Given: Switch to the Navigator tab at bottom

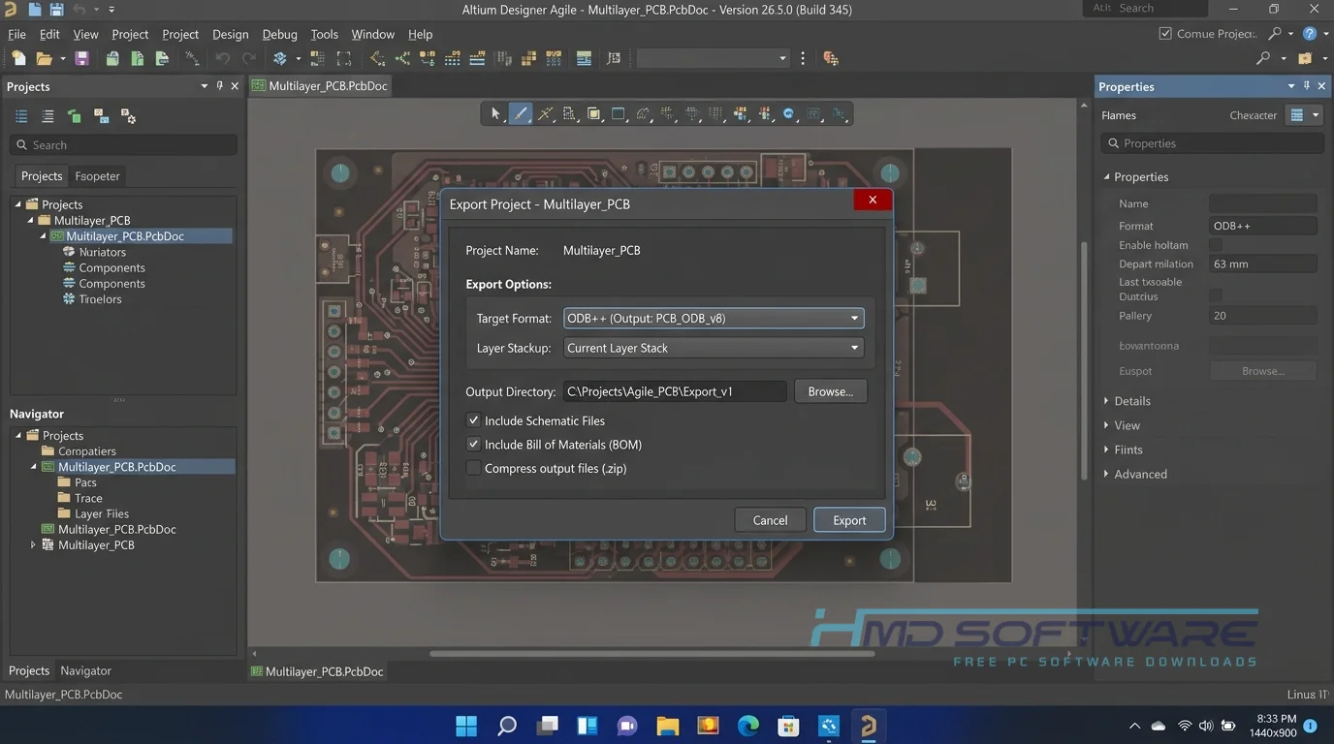Looking at the screenshot, I should coord(85,670).
